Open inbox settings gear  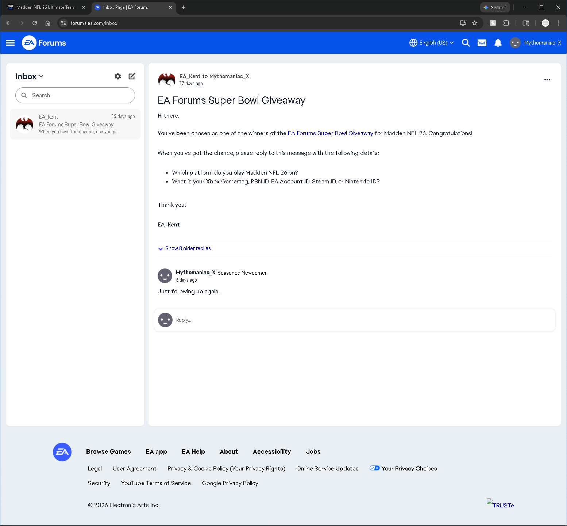118,76
